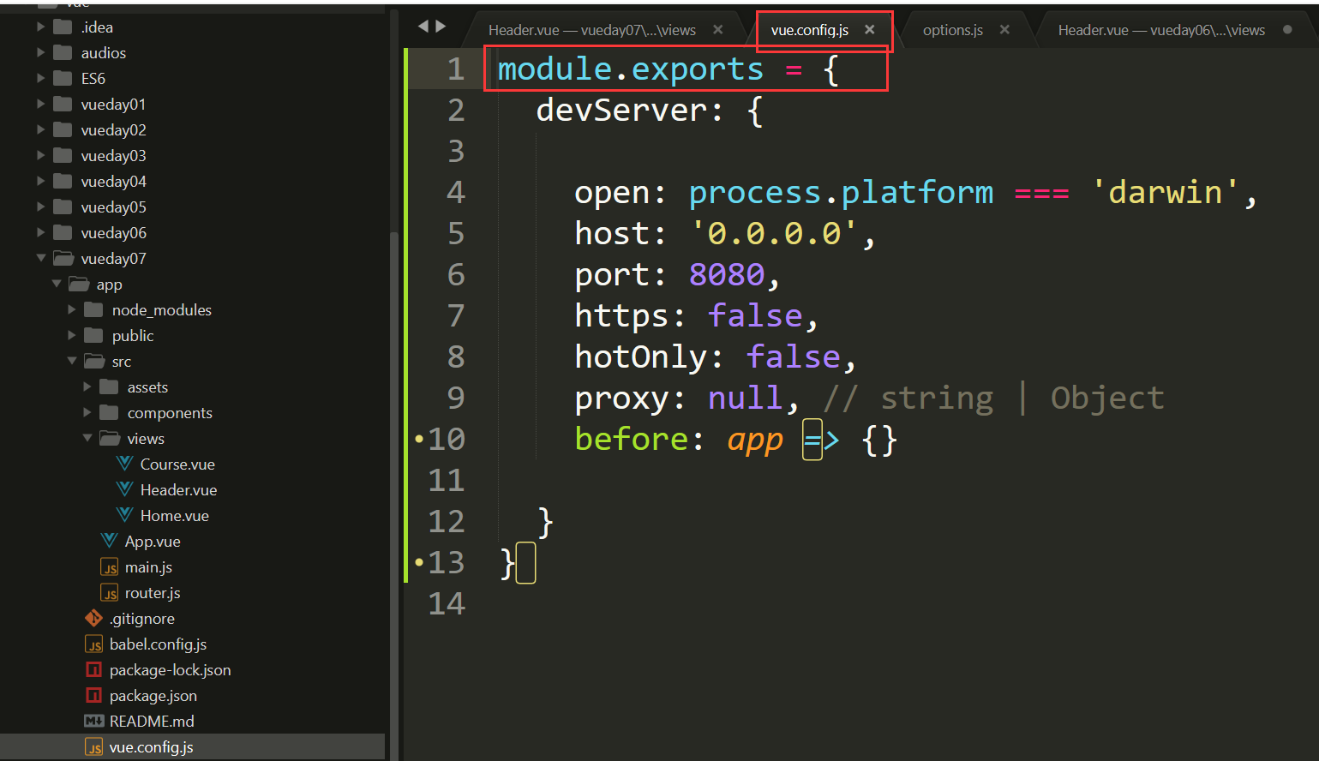
Task: Click the .idea folder icon
Action: coord(63,27)
